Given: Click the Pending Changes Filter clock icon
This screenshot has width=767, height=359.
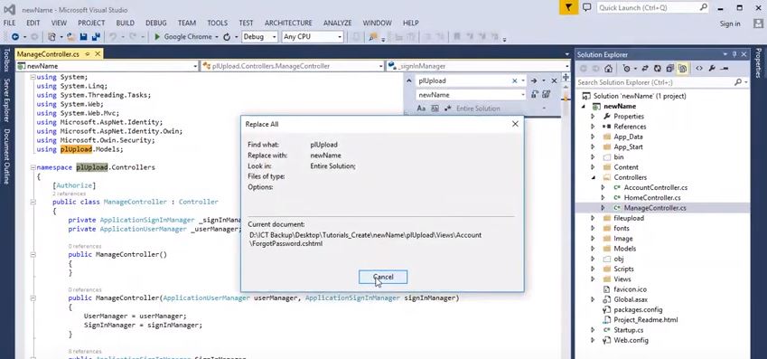Looking at the screenshot, I should (x=627, y=69).
